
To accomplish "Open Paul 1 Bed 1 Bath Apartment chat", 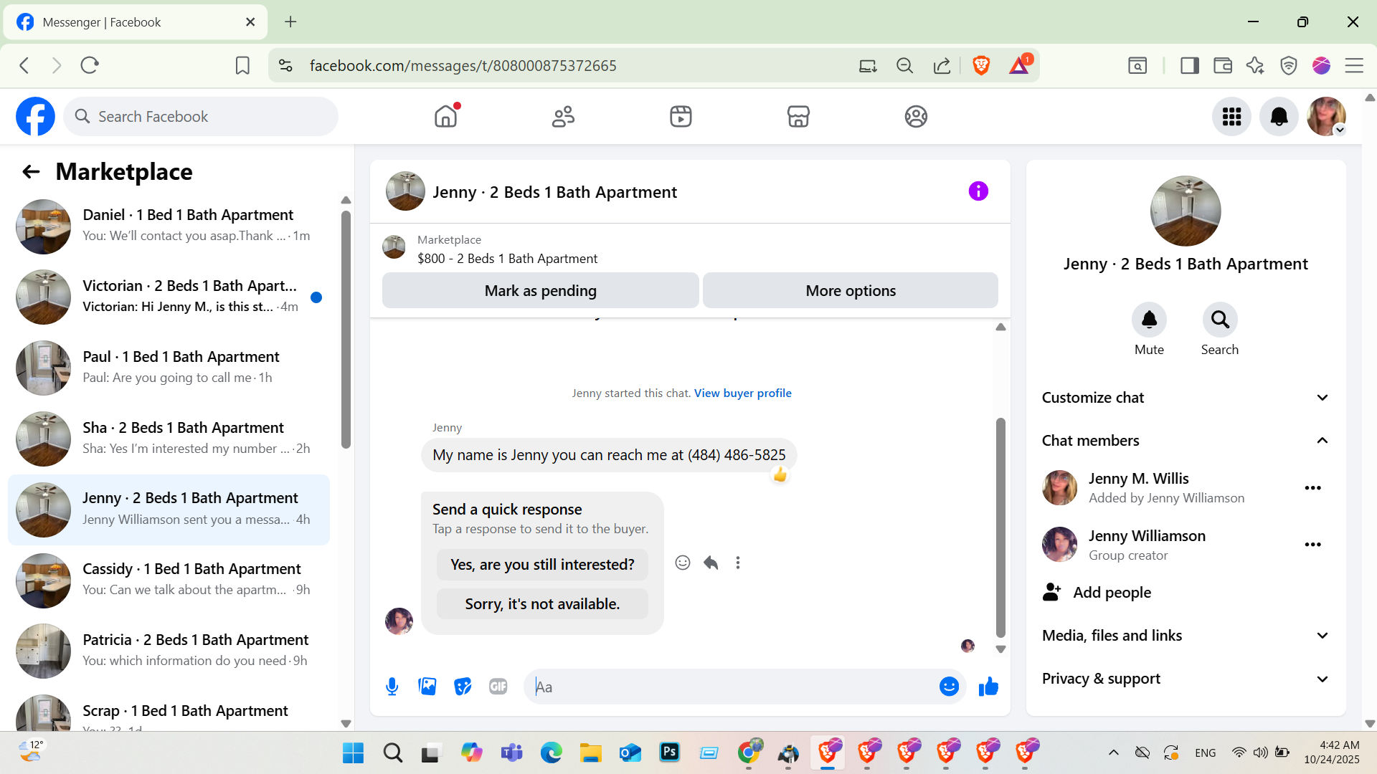I will pyautogui.click(x=169, y=368).
